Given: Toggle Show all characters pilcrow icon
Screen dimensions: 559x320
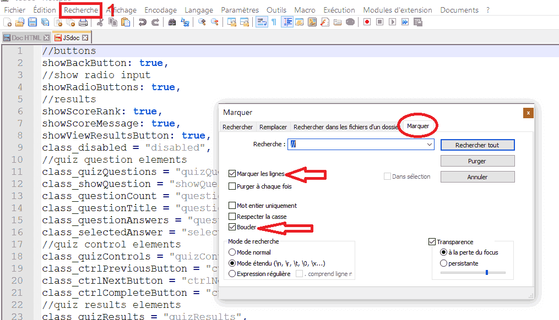Looking at the screenshot, I should (274, 23).
